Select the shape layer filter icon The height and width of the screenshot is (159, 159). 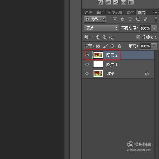pos(138,19)
